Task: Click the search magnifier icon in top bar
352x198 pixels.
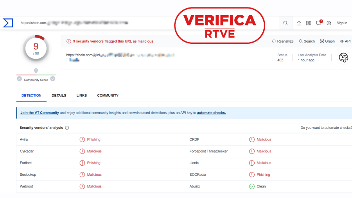Action: [286, 23]
